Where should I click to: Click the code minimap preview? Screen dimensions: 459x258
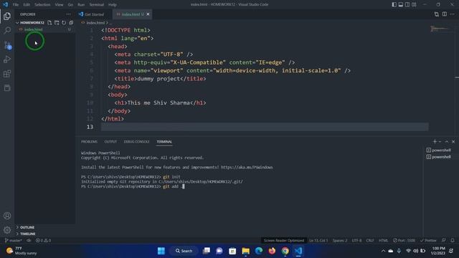(x=439, y=29)
